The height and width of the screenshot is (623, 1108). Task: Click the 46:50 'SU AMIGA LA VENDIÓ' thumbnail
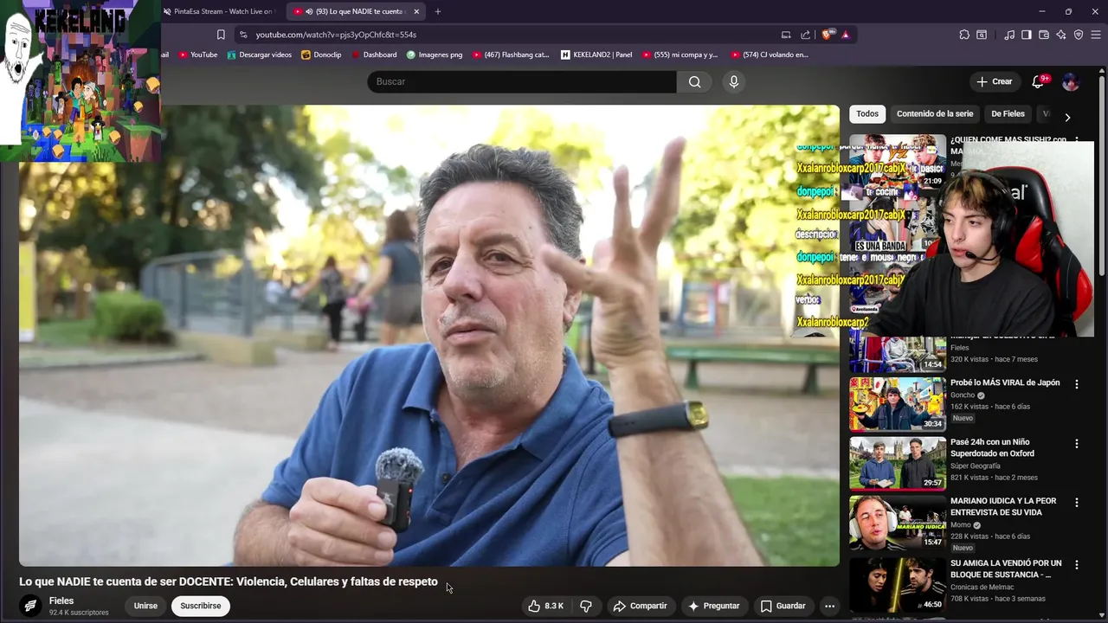click(898, 584)
